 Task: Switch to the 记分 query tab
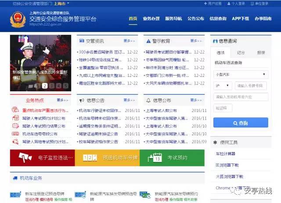pyautogui.click(x=241, y=53)
